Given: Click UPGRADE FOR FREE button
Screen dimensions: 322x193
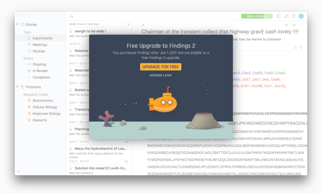Looking at the screenshot, I should point(160,67).
